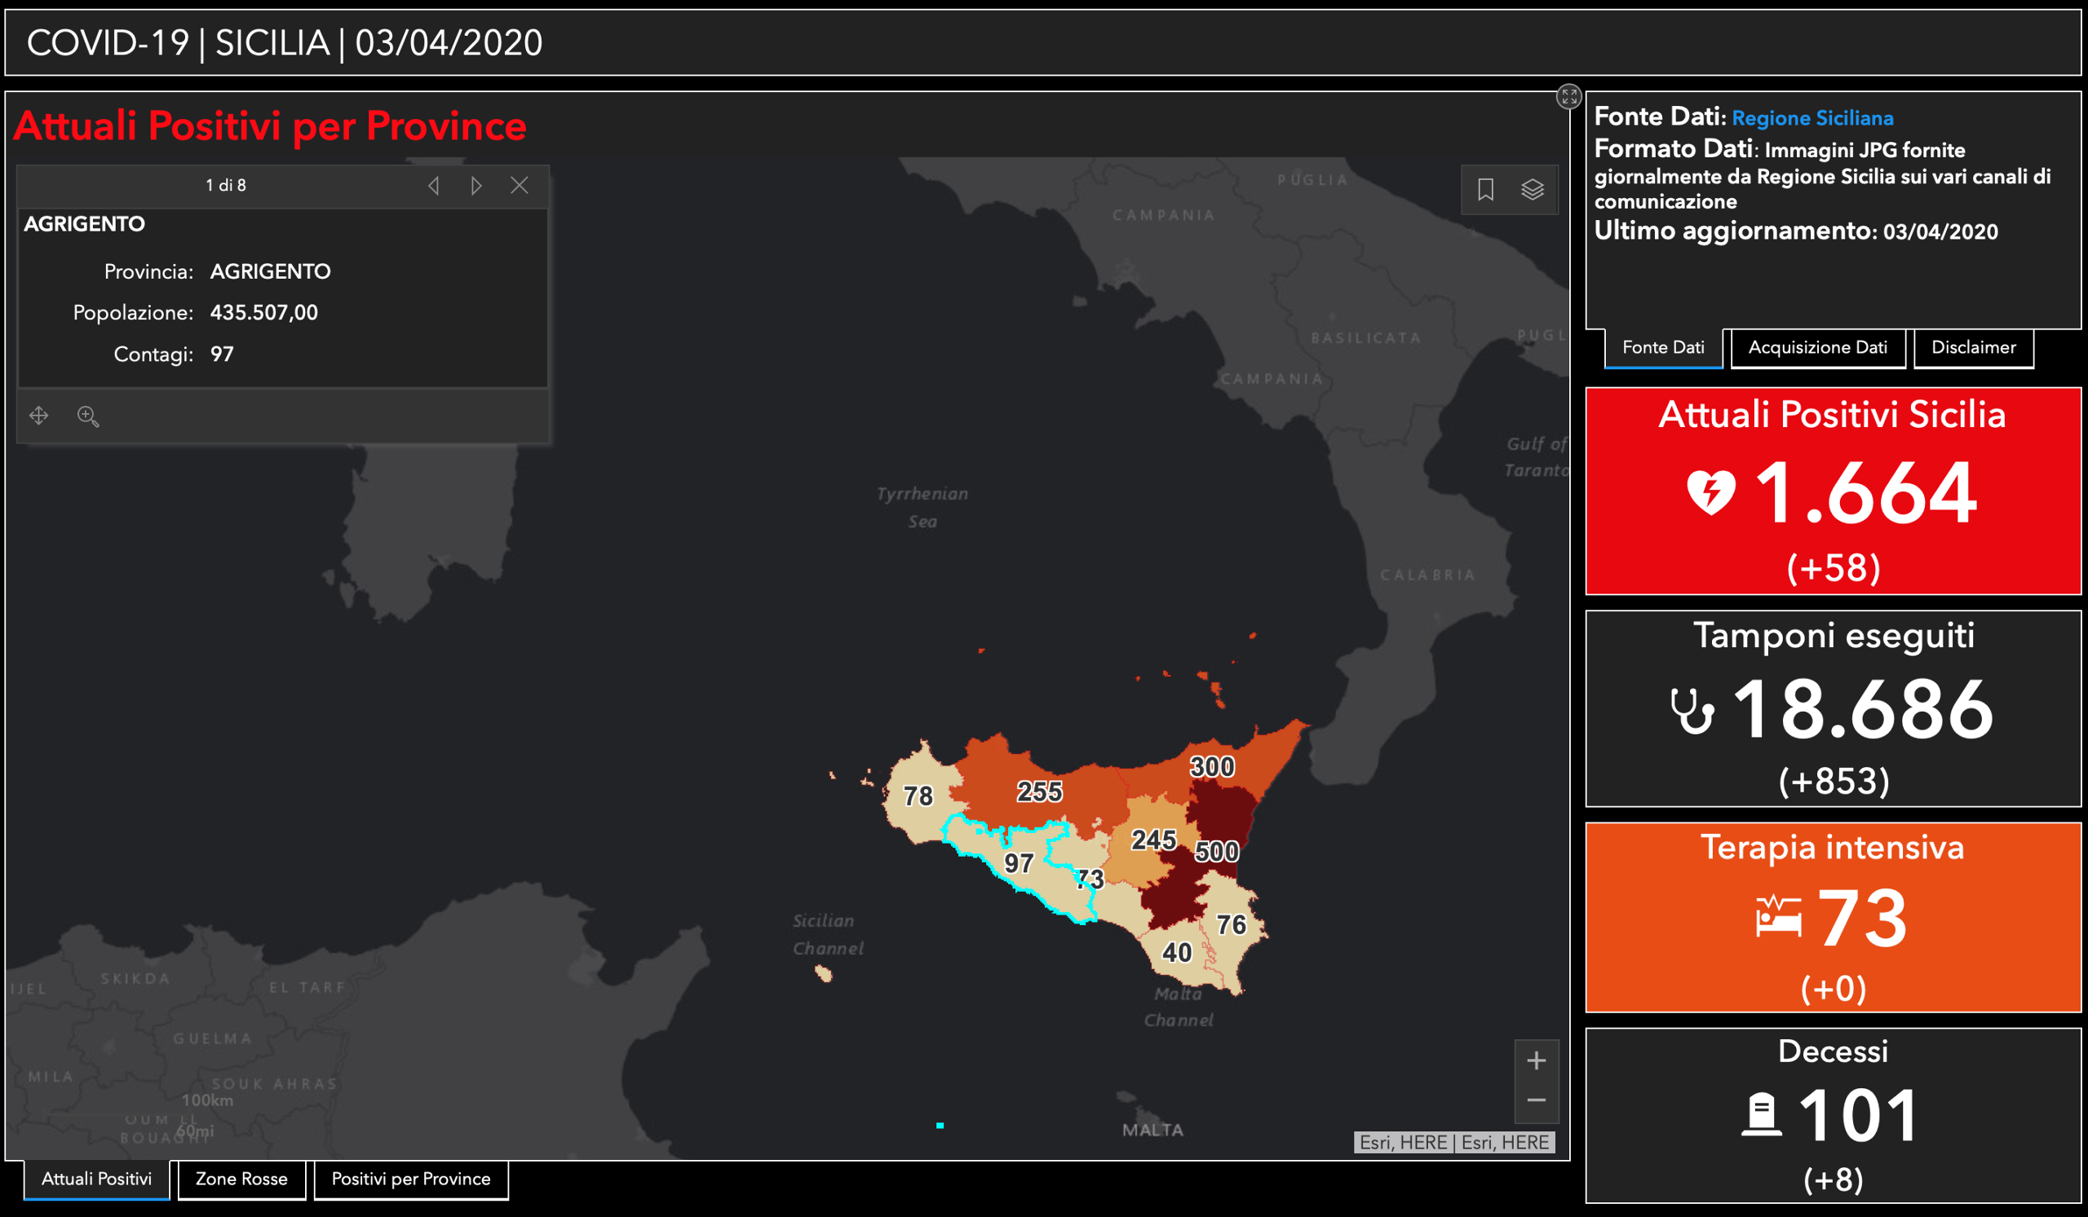Go to the previous popup feature
Screen dimensions: 2088x1217
[x=433, y=186]
